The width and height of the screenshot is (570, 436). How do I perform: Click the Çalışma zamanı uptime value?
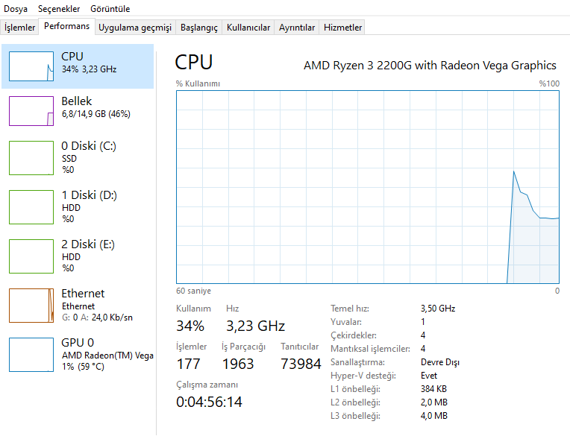point(209,402)
